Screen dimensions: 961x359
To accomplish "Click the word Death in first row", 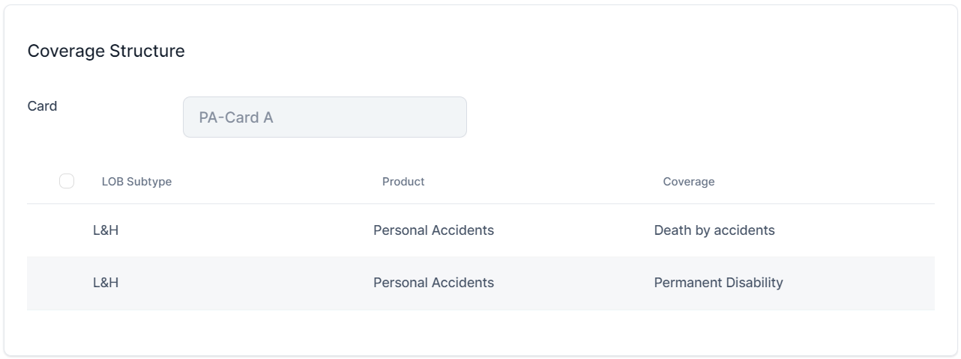I will (672, 230).
